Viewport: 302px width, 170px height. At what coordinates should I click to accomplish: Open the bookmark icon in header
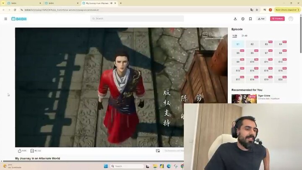click(250, 19)
